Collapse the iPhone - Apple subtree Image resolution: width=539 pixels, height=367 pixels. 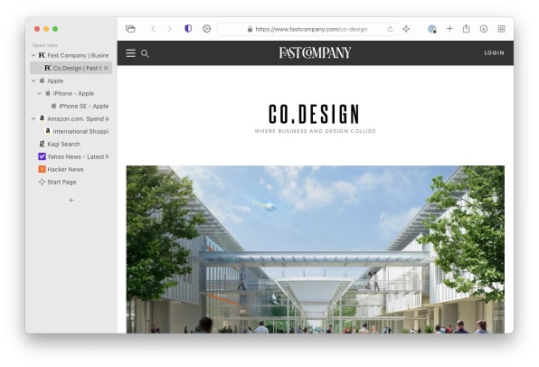pyautogui.click(x=39, y=93)
